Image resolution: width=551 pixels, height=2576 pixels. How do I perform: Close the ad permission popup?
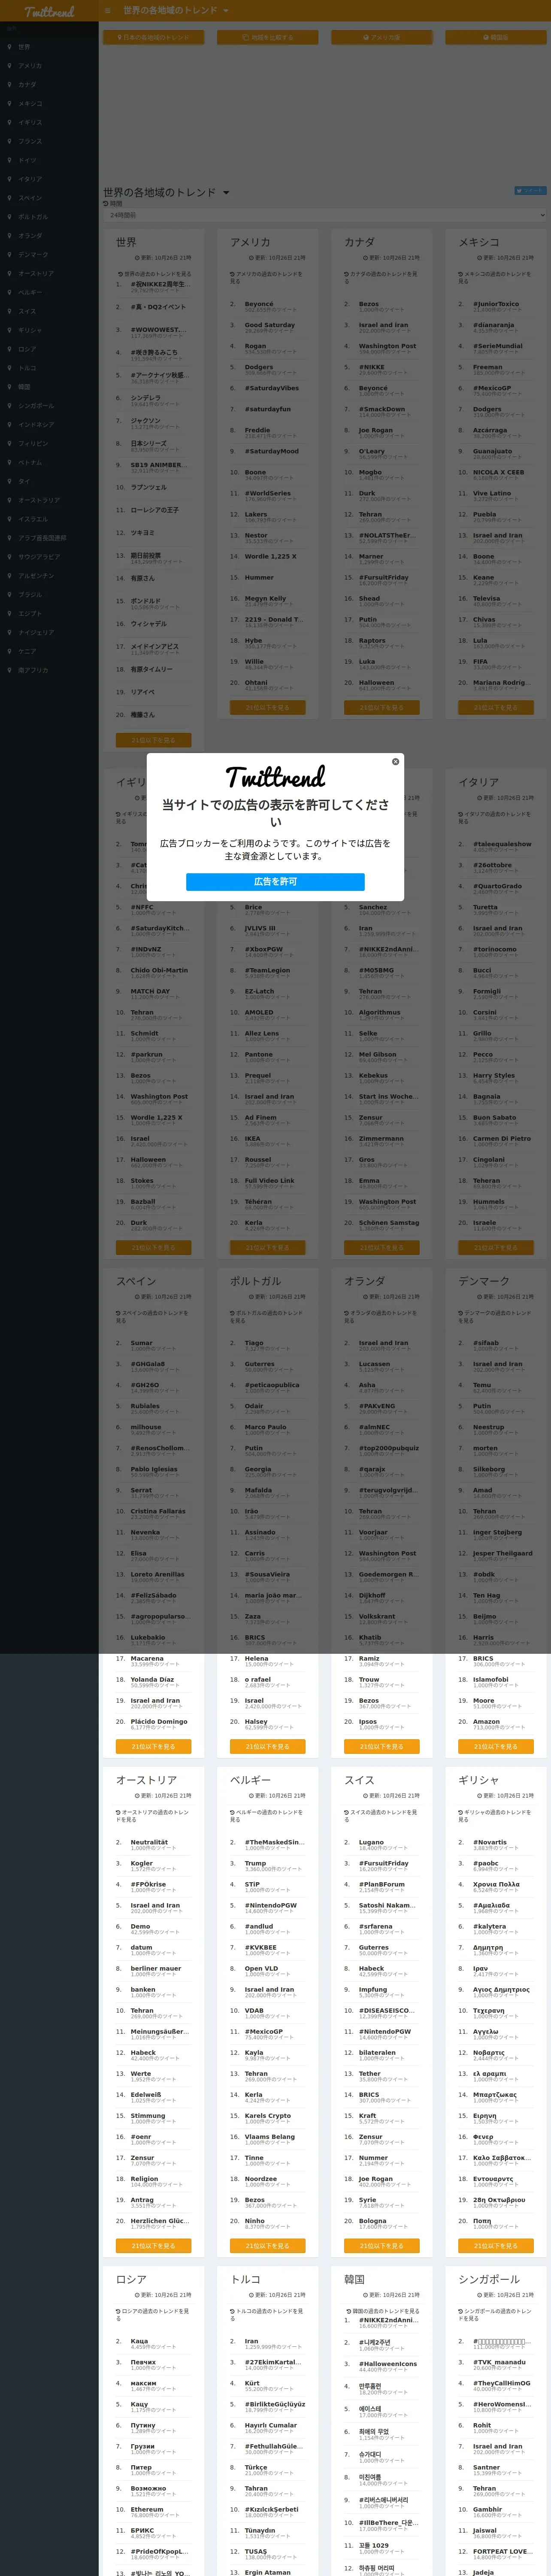[x=395, y=762]
